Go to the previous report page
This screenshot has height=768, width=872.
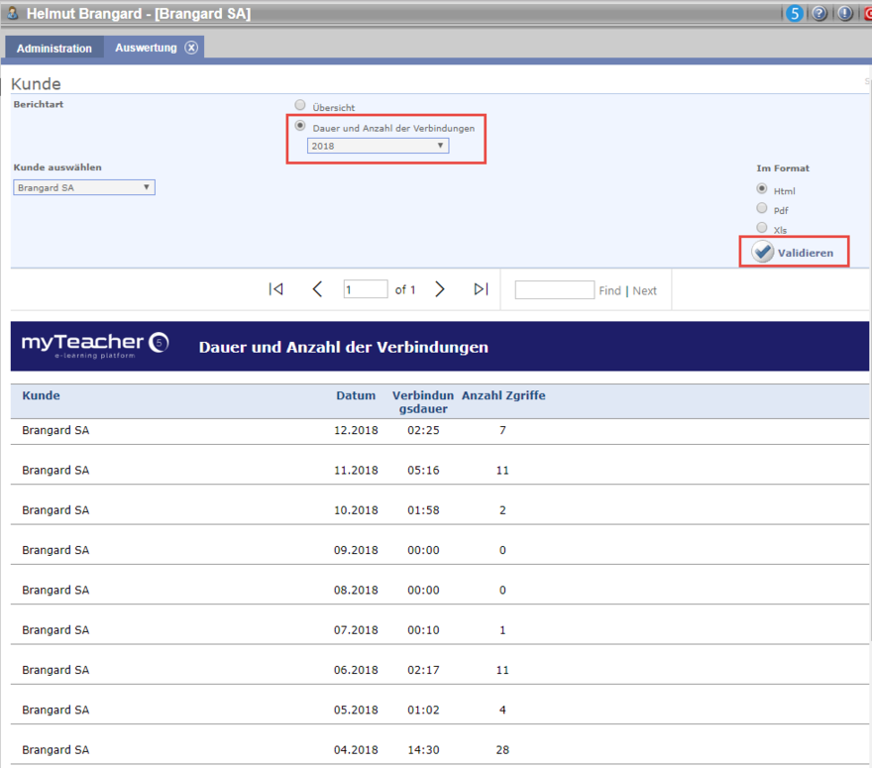tap(317, 289)
